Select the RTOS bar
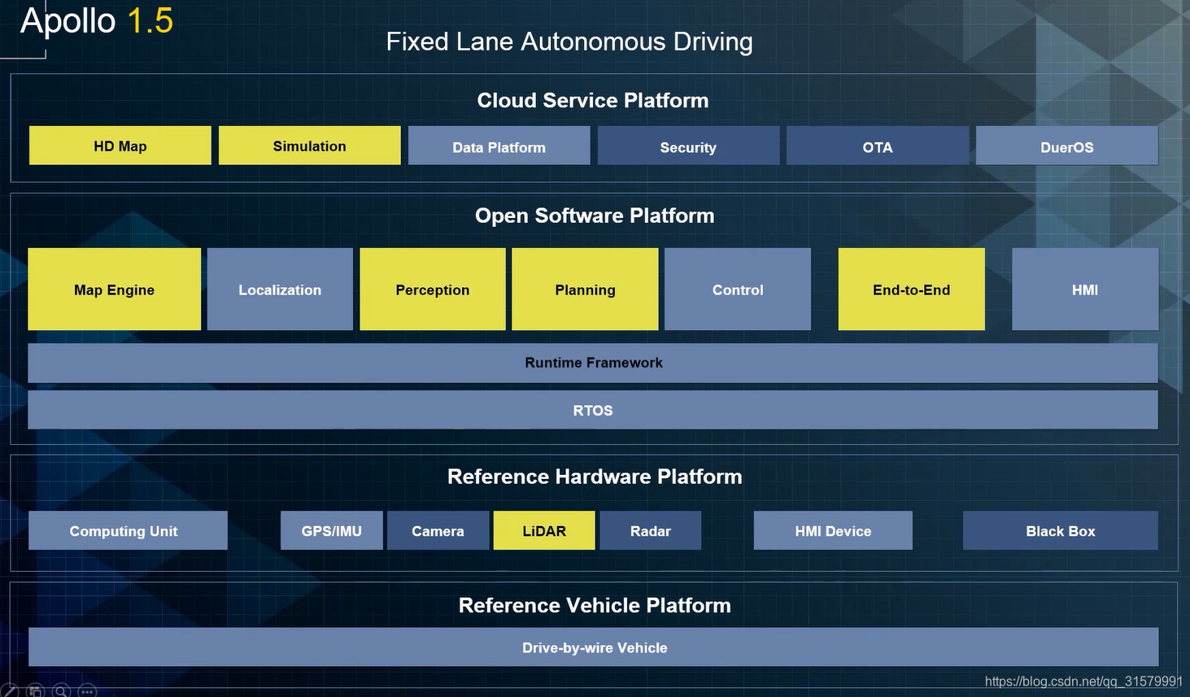 (593, 410)
